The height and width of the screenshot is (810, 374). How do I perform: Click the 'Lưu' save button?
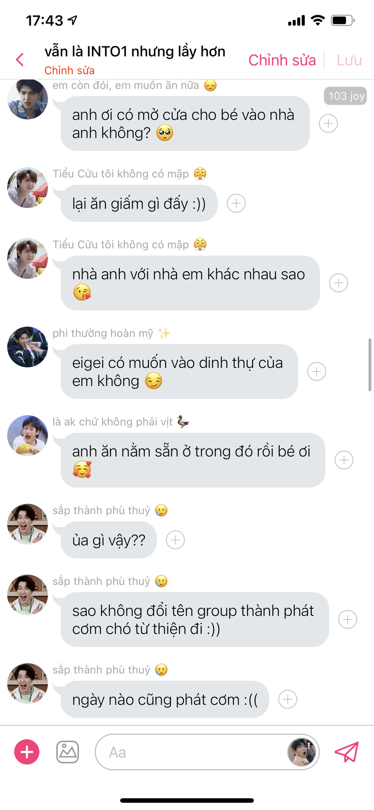coord(349,60)
